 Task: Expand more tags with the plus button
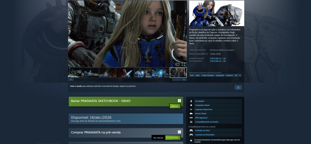click(240, 75)
